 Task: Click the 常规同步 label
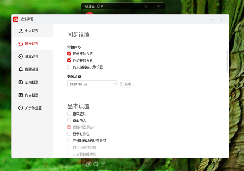coord(74,47)
